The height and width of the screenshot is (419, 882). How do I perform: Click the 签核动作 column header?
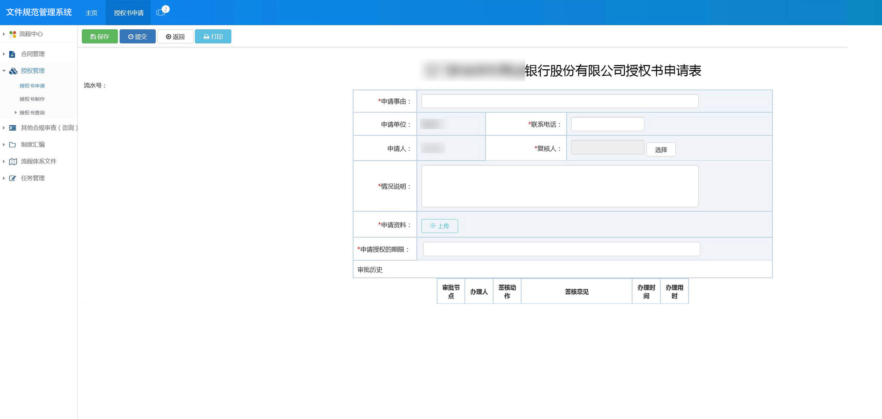507,292
